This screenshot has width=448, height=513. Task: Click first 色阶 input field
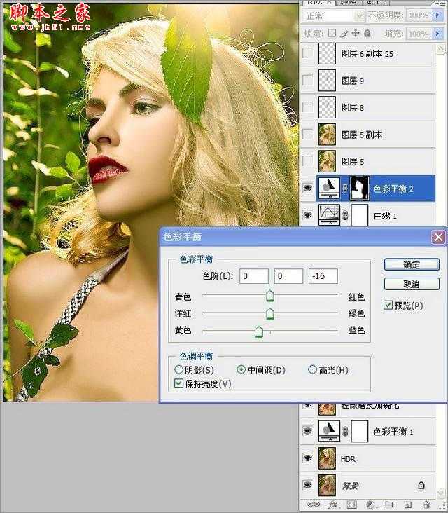(253, 276)
